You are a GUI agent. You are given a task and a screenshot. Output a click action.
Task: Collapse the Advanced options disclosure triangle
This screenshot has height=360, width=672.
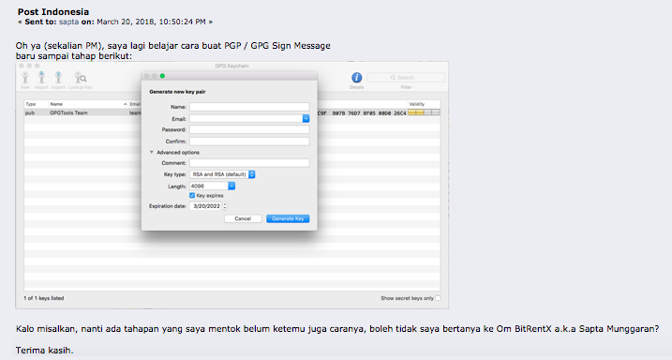coord(152,152)
